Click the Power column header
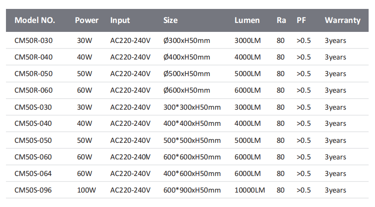This screenshot has width=375, height=207. 86,20
